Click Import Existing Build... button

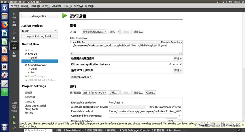pyautogui.click(x=40, y=36)
